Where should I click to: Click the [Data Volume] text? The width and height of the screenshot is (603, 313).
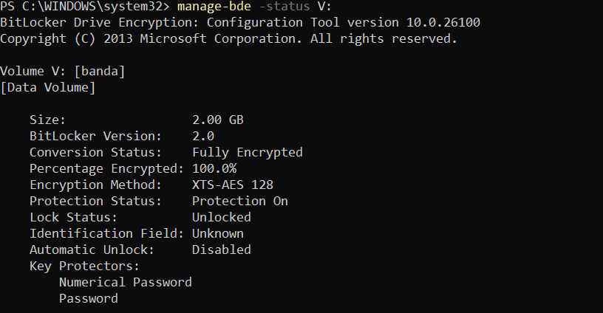coord(47,88)
